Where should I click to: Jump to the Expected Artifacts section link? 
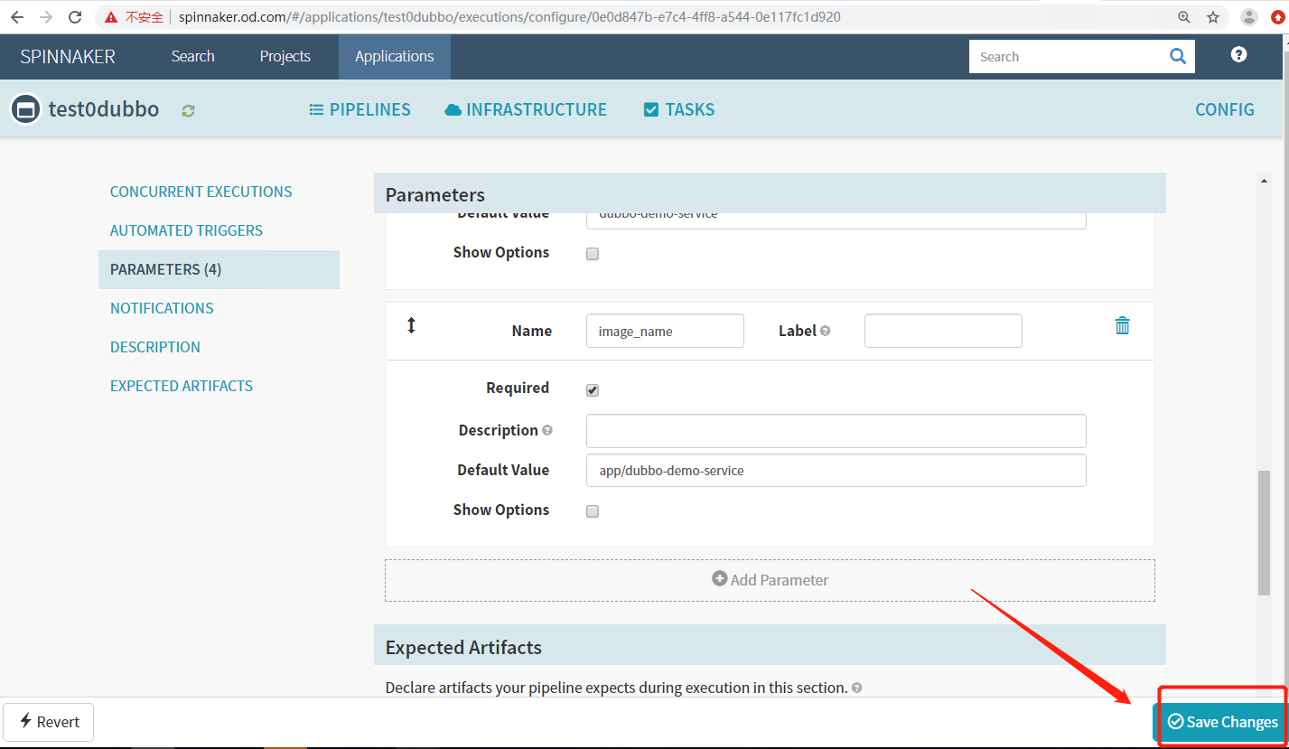coord(182,386)
